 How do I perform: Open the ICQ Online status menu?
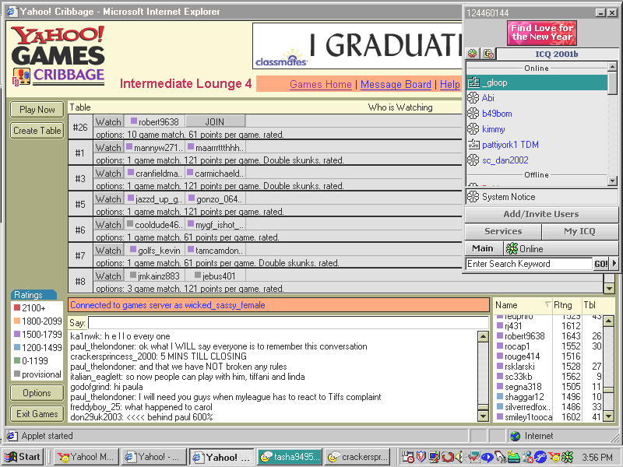click(x=561, y=248)
